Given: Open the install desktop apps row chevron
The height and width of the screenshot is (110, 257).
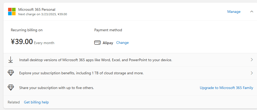Looking at the screenshot, I should [x=252, y=60].
